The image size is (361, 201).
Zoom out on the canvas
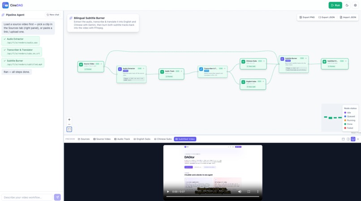[x=69, y=124]
